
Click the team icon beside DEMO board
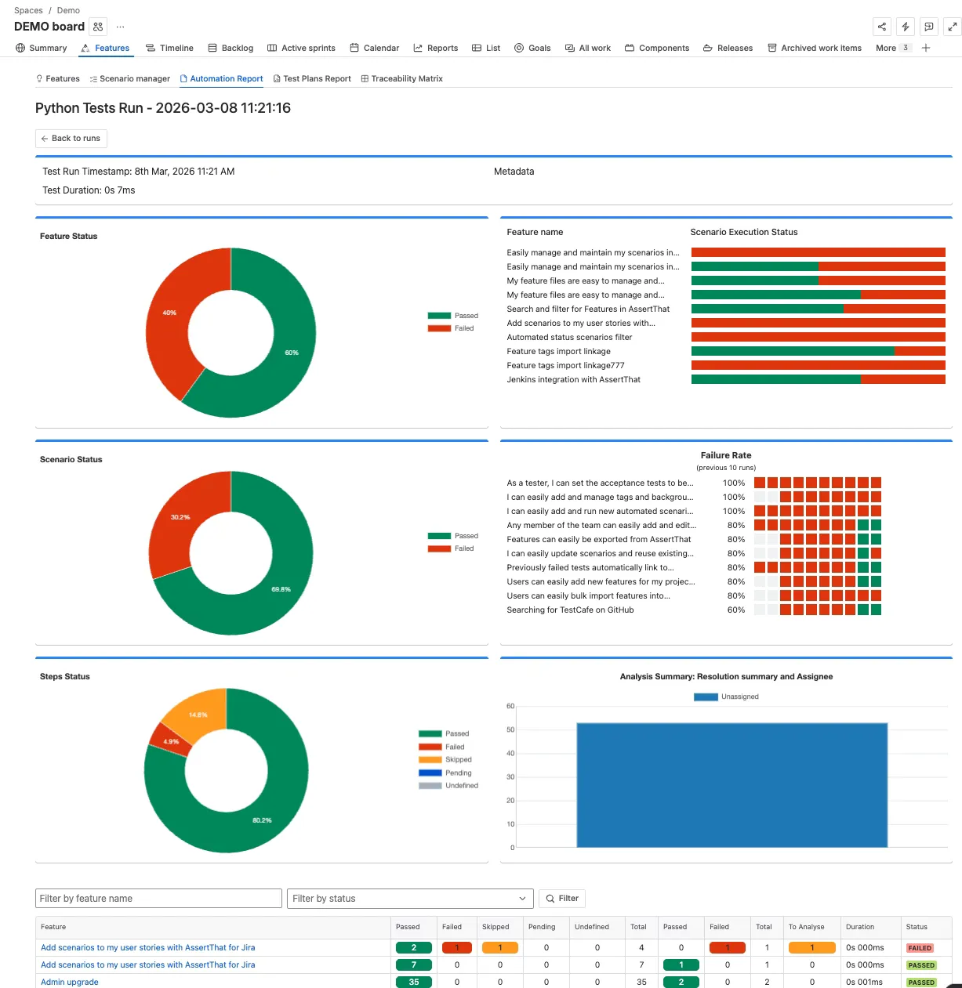tap(98, 27)
